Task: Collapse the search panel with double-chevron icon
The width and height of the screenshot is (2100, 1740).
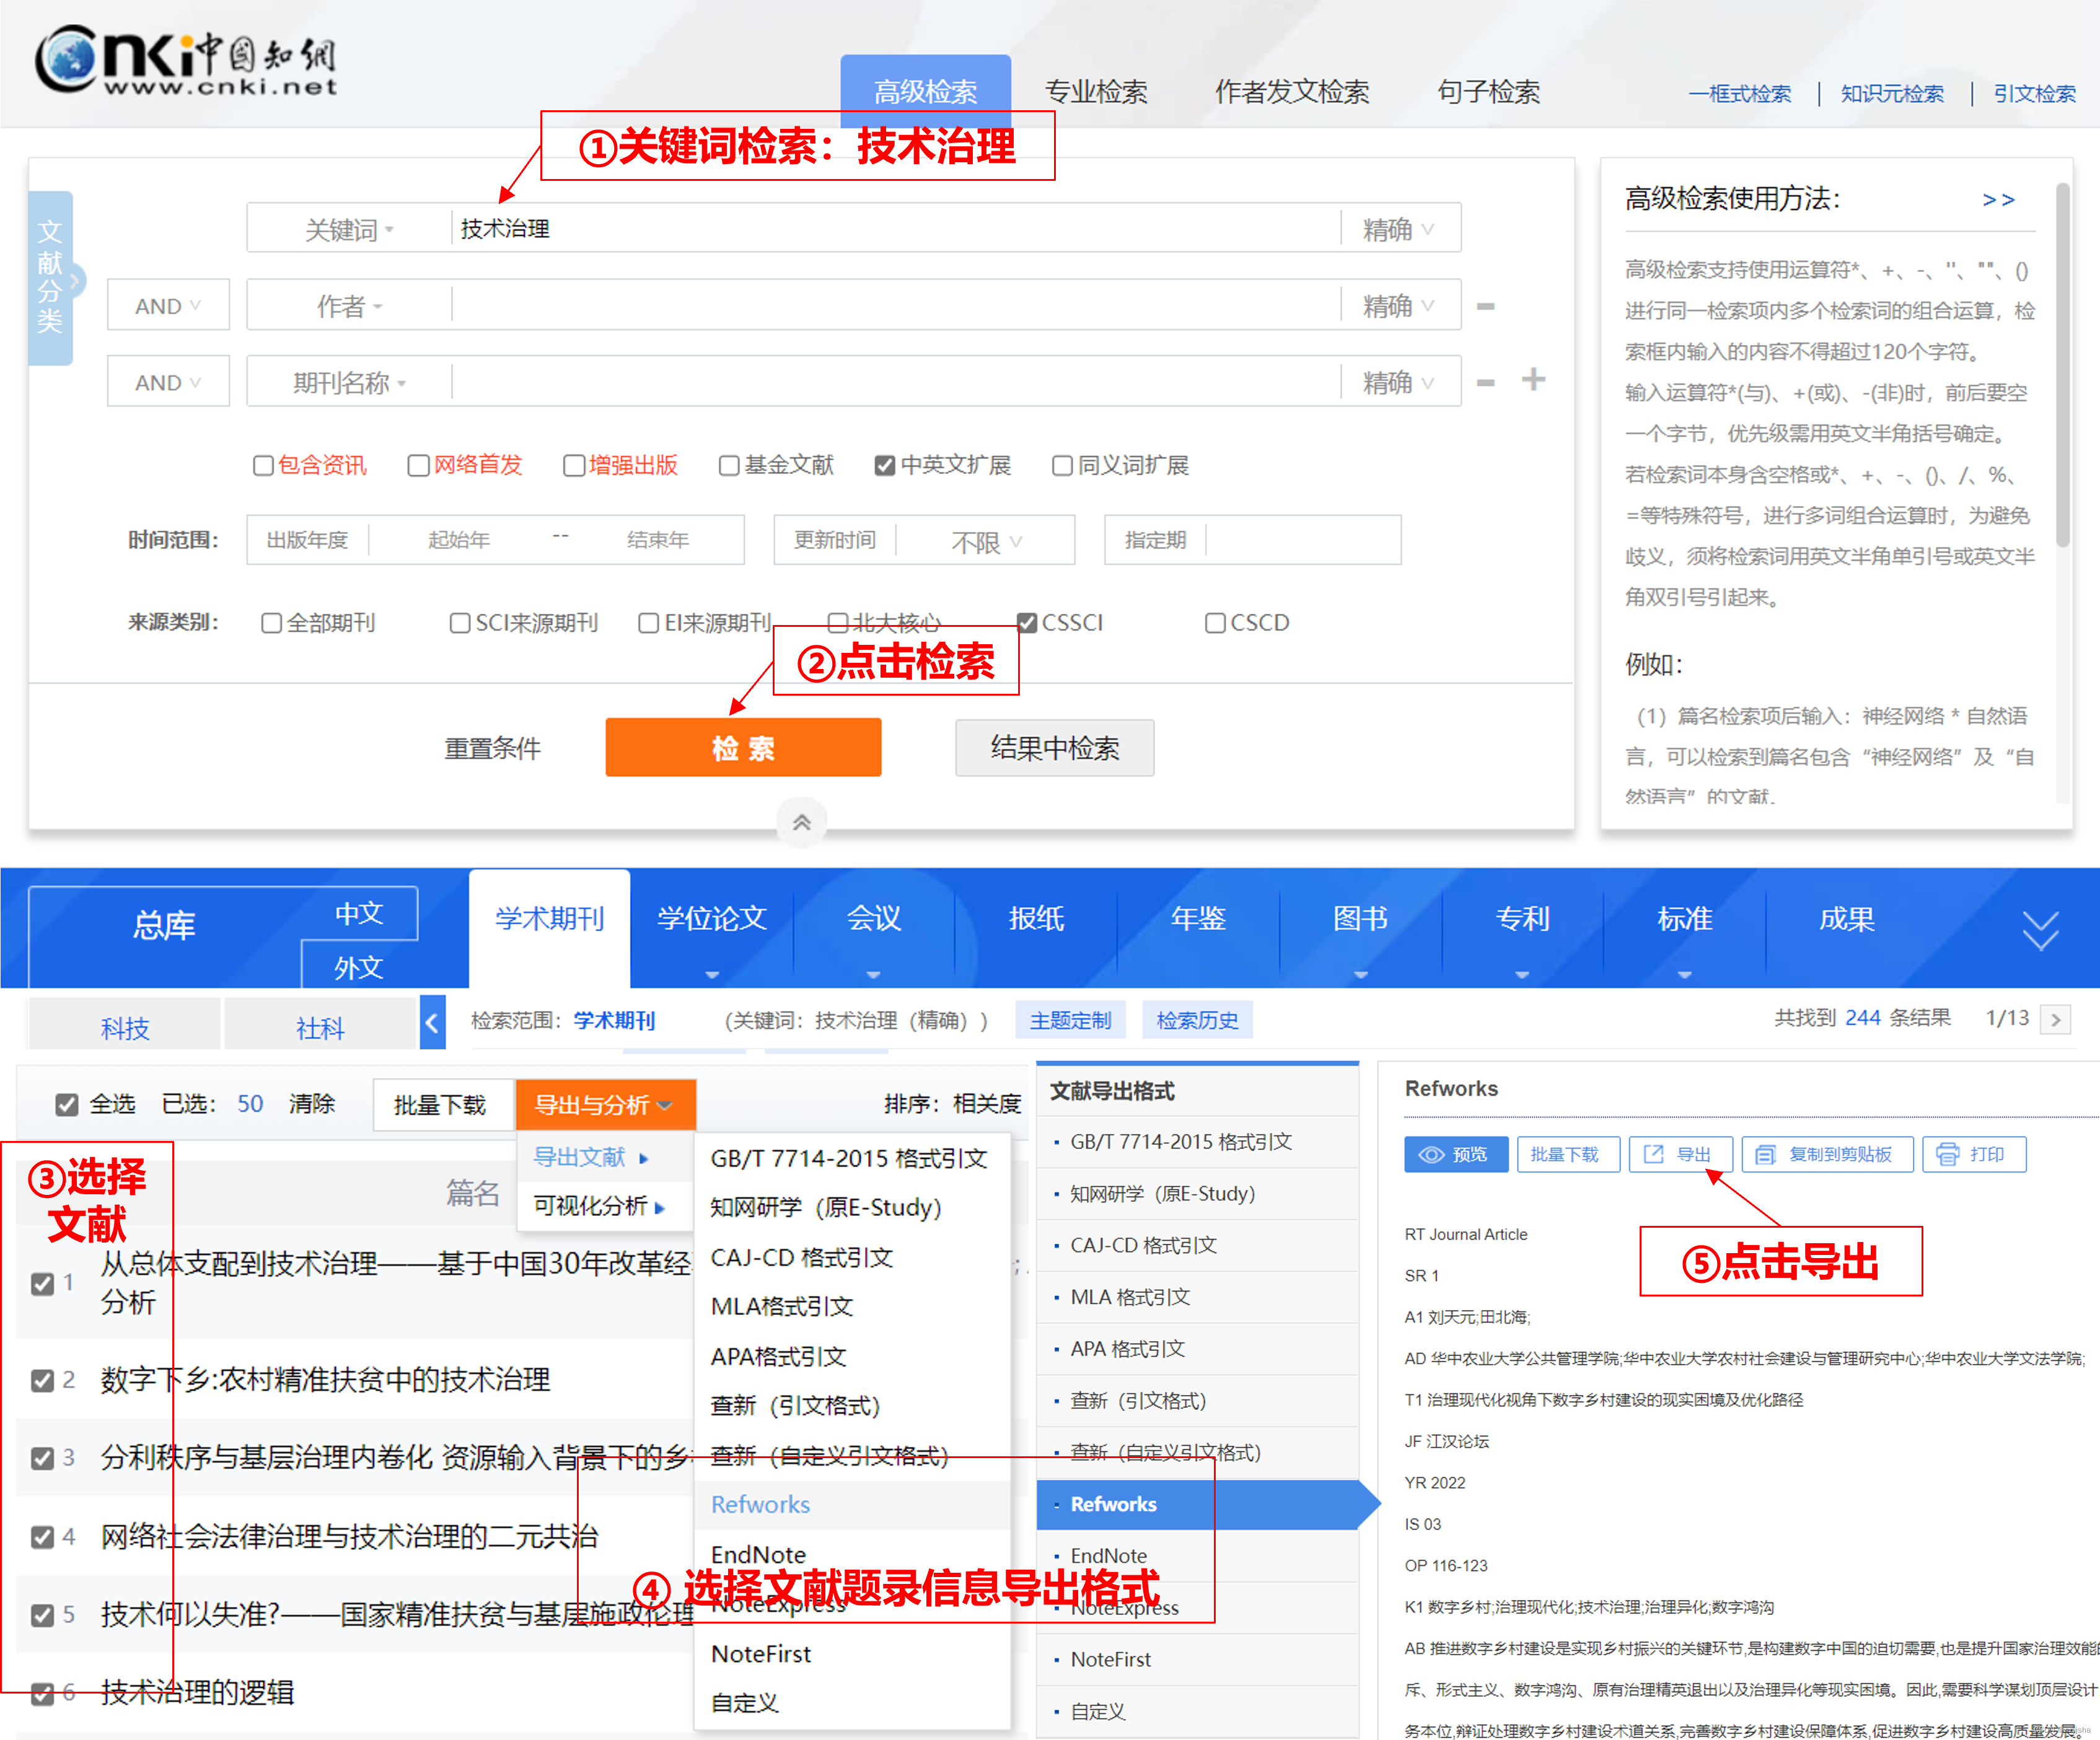Action: (801, 823)
